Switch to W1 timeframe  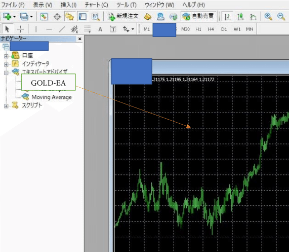237,29
